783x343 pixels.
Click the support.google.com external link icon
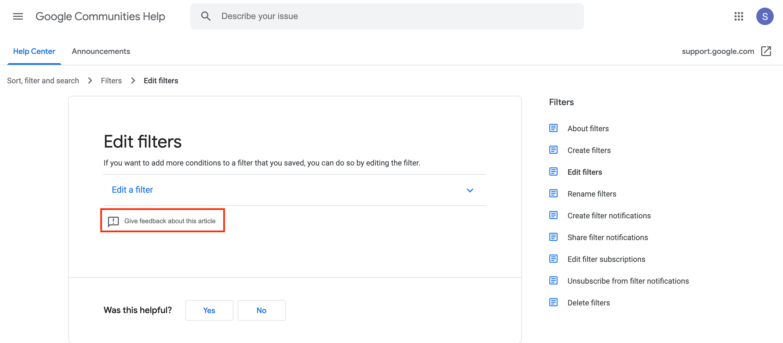tap(766, 51)
